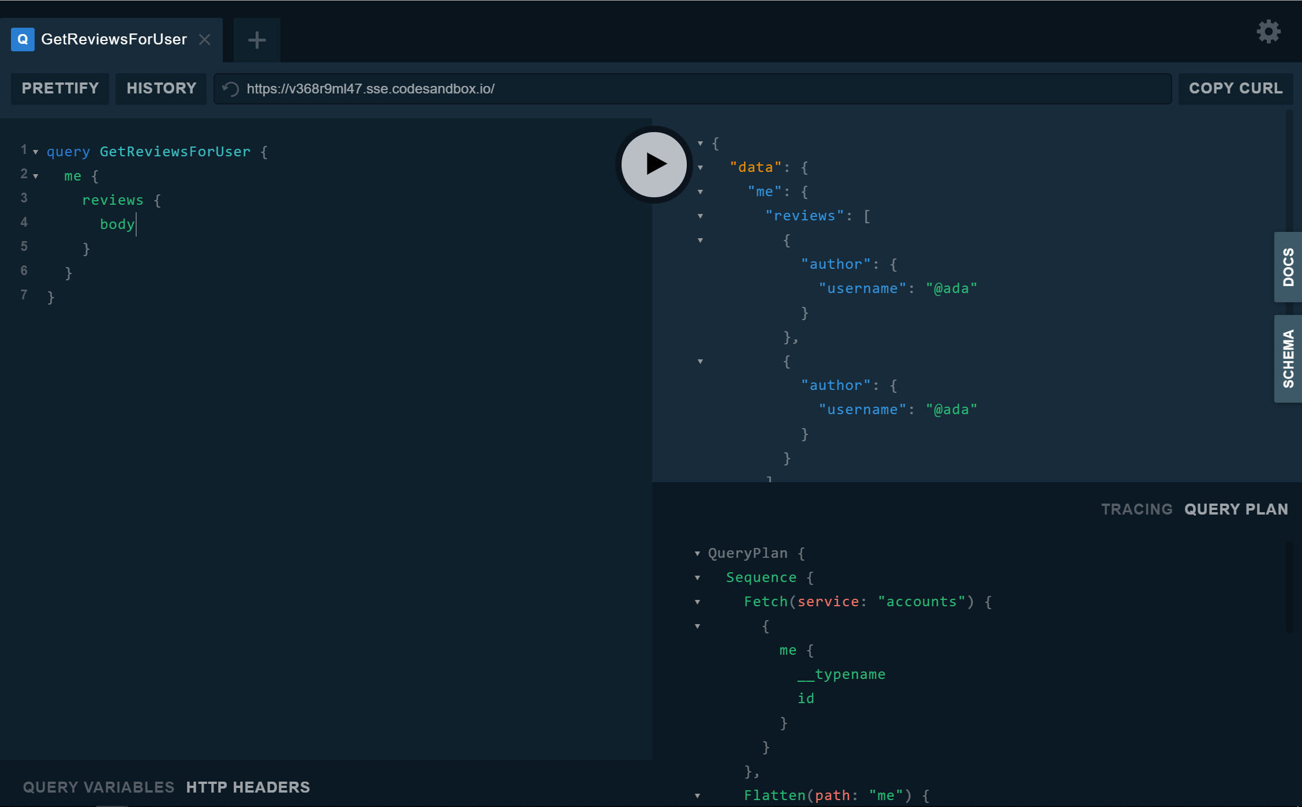The height and width of the screenshot is (807, 1302).
Task: Open the HISTORY panel
Action: (x=161, y=88)
